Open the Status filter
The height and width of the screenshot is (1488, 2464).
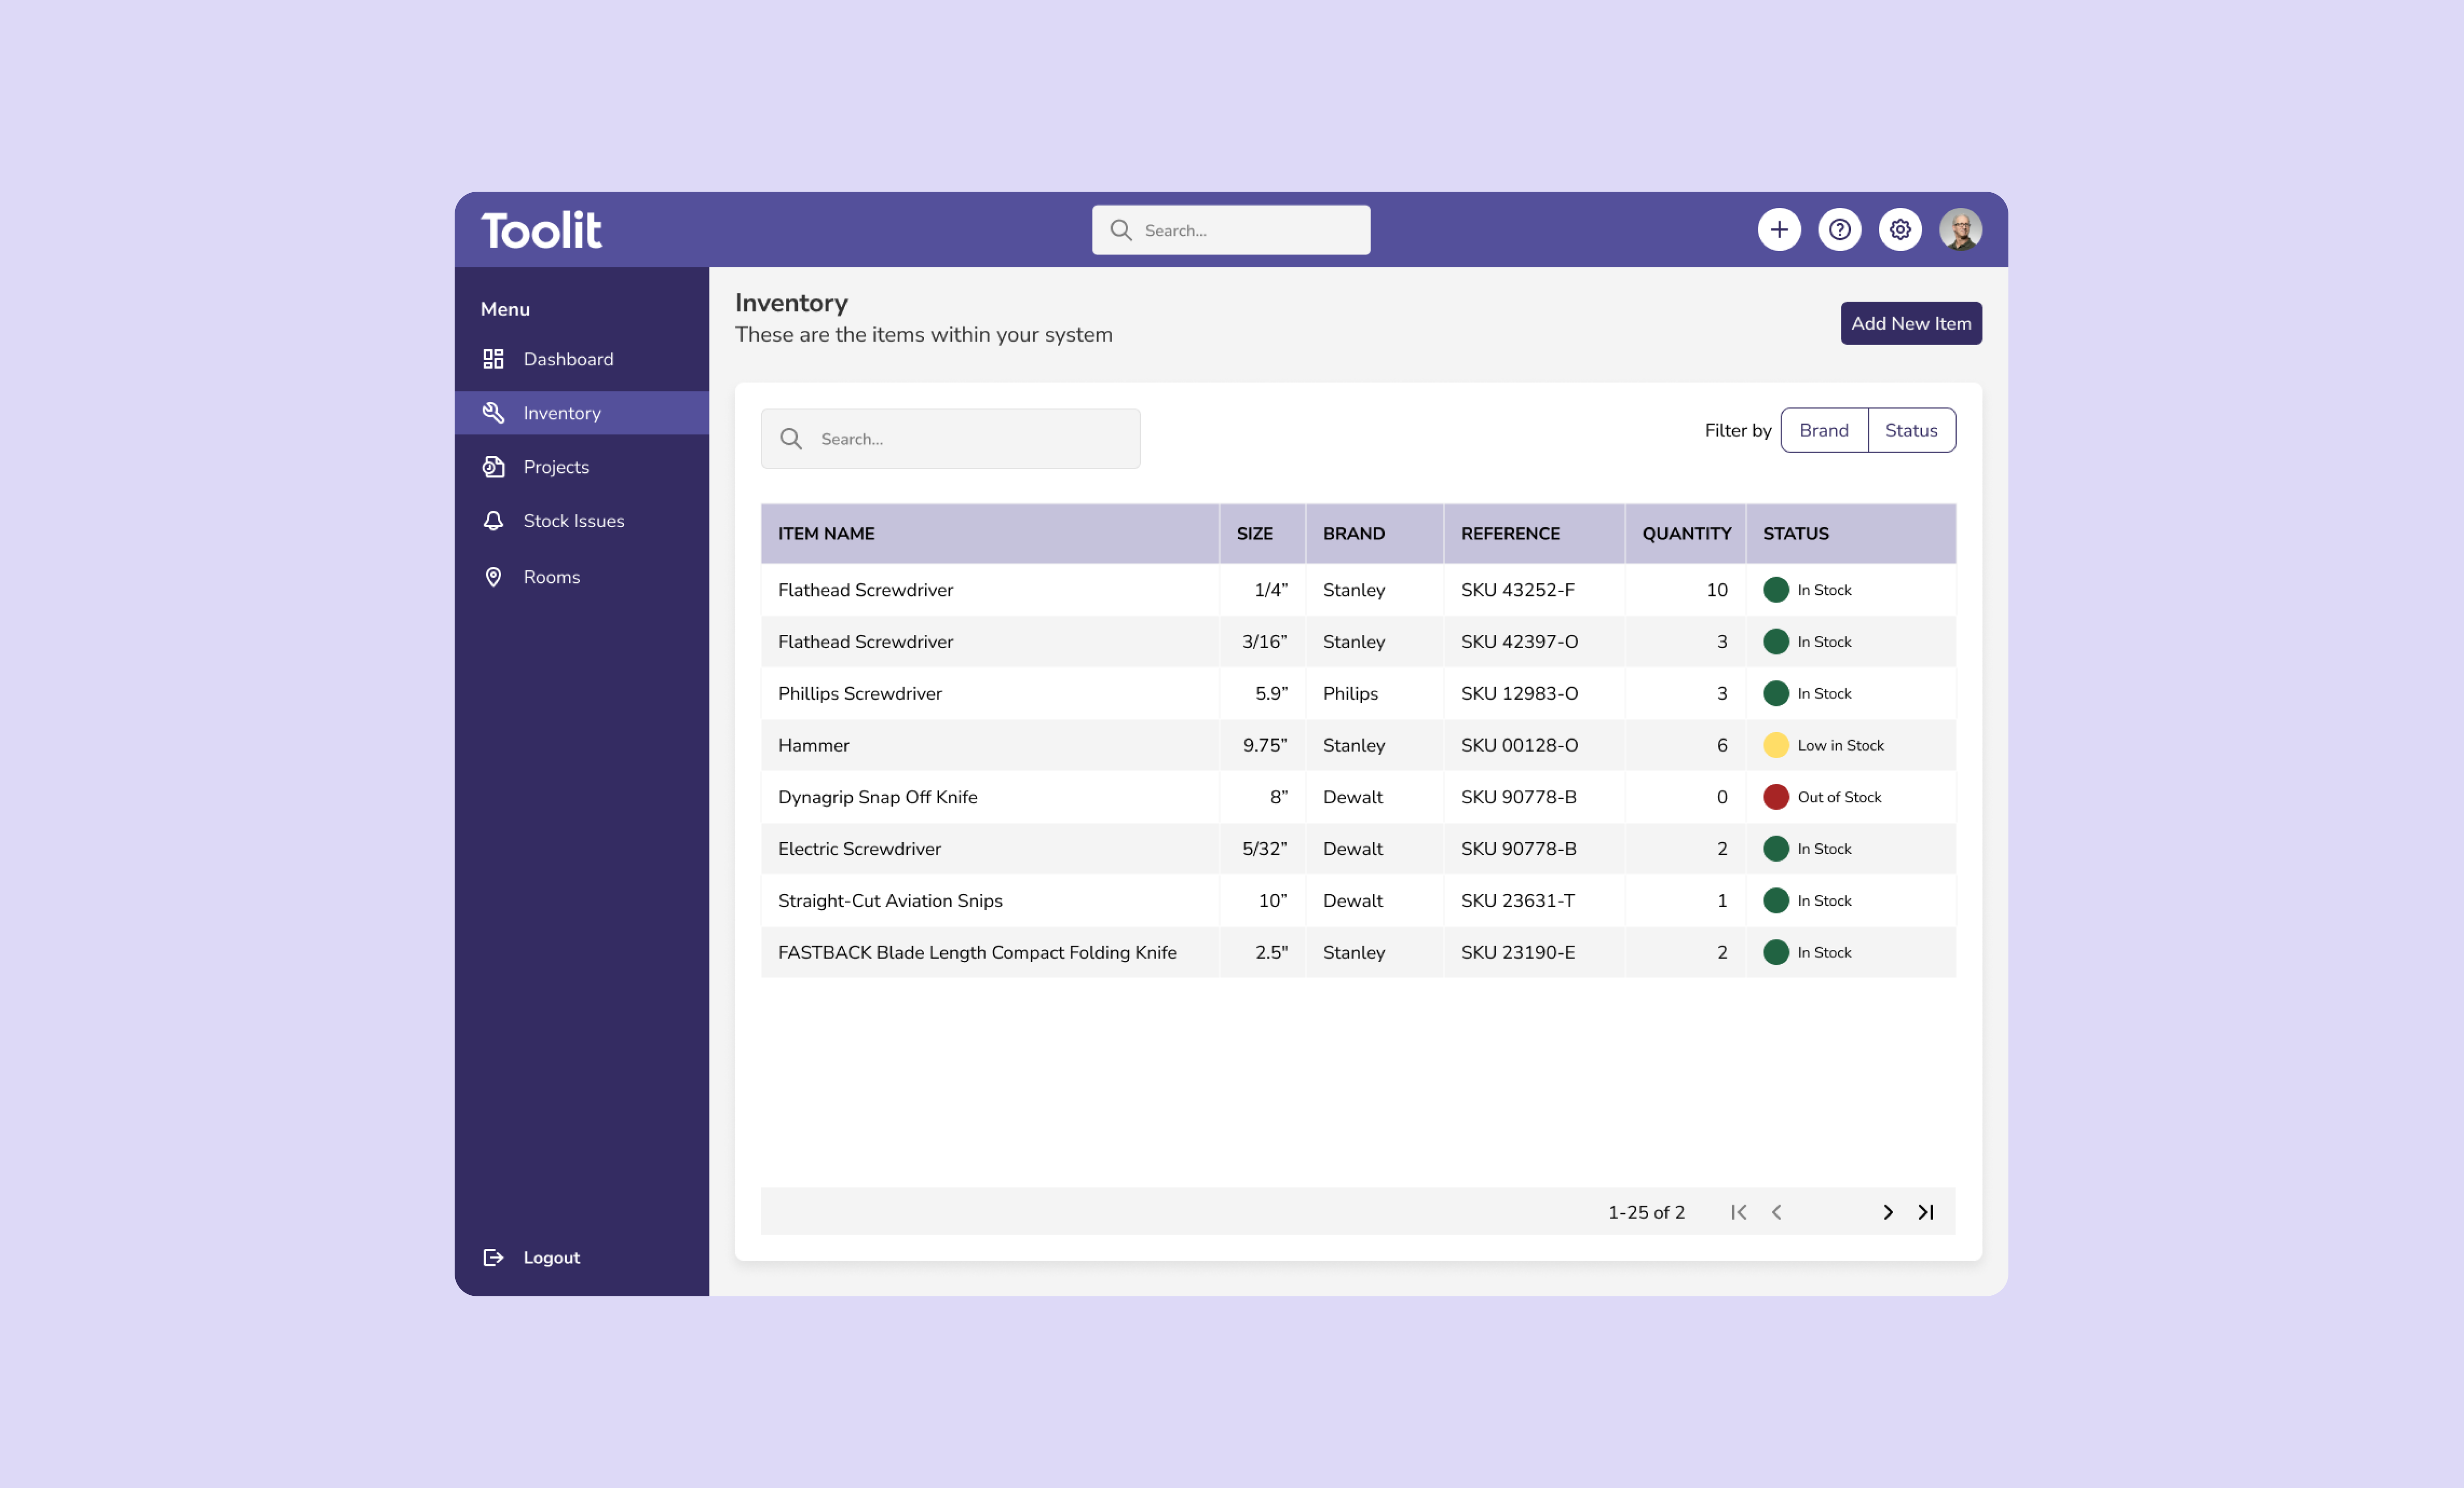coord(1910,430)
